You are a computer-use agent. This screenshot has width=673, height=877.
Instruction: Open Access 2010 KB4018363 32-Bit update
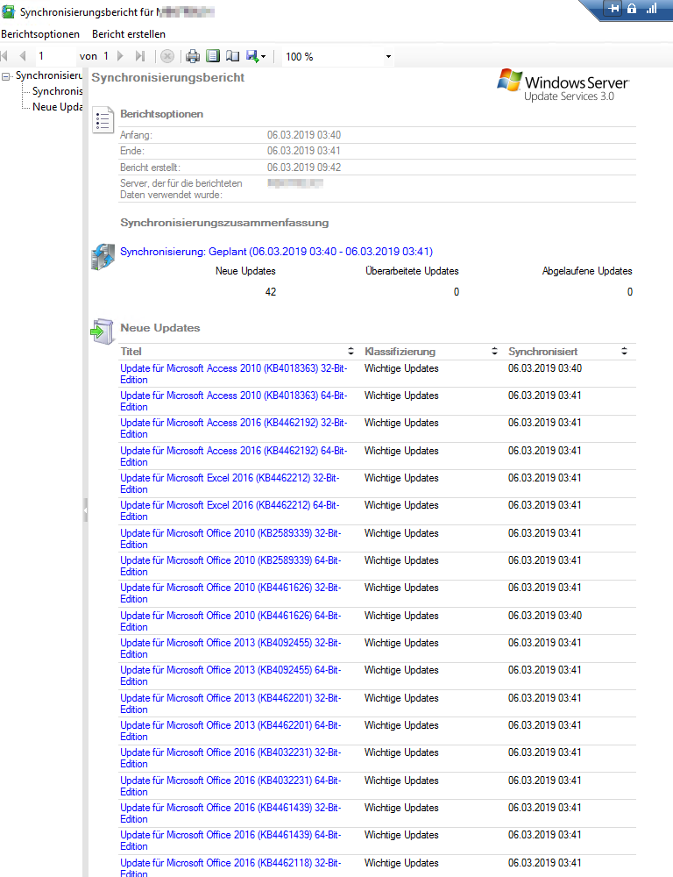pos(234,374)
